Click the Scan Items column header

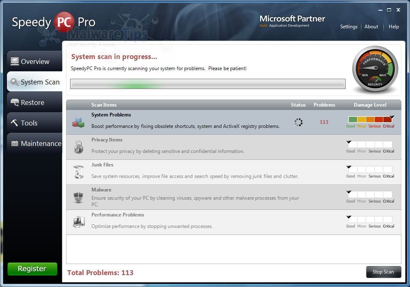[x=104, y=105]
